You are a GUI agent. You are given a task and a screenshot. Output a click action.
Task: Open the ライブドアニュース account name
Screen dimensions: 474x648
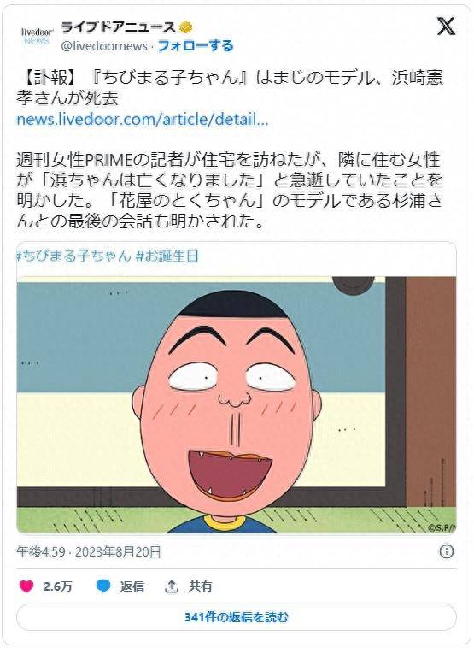119,27
